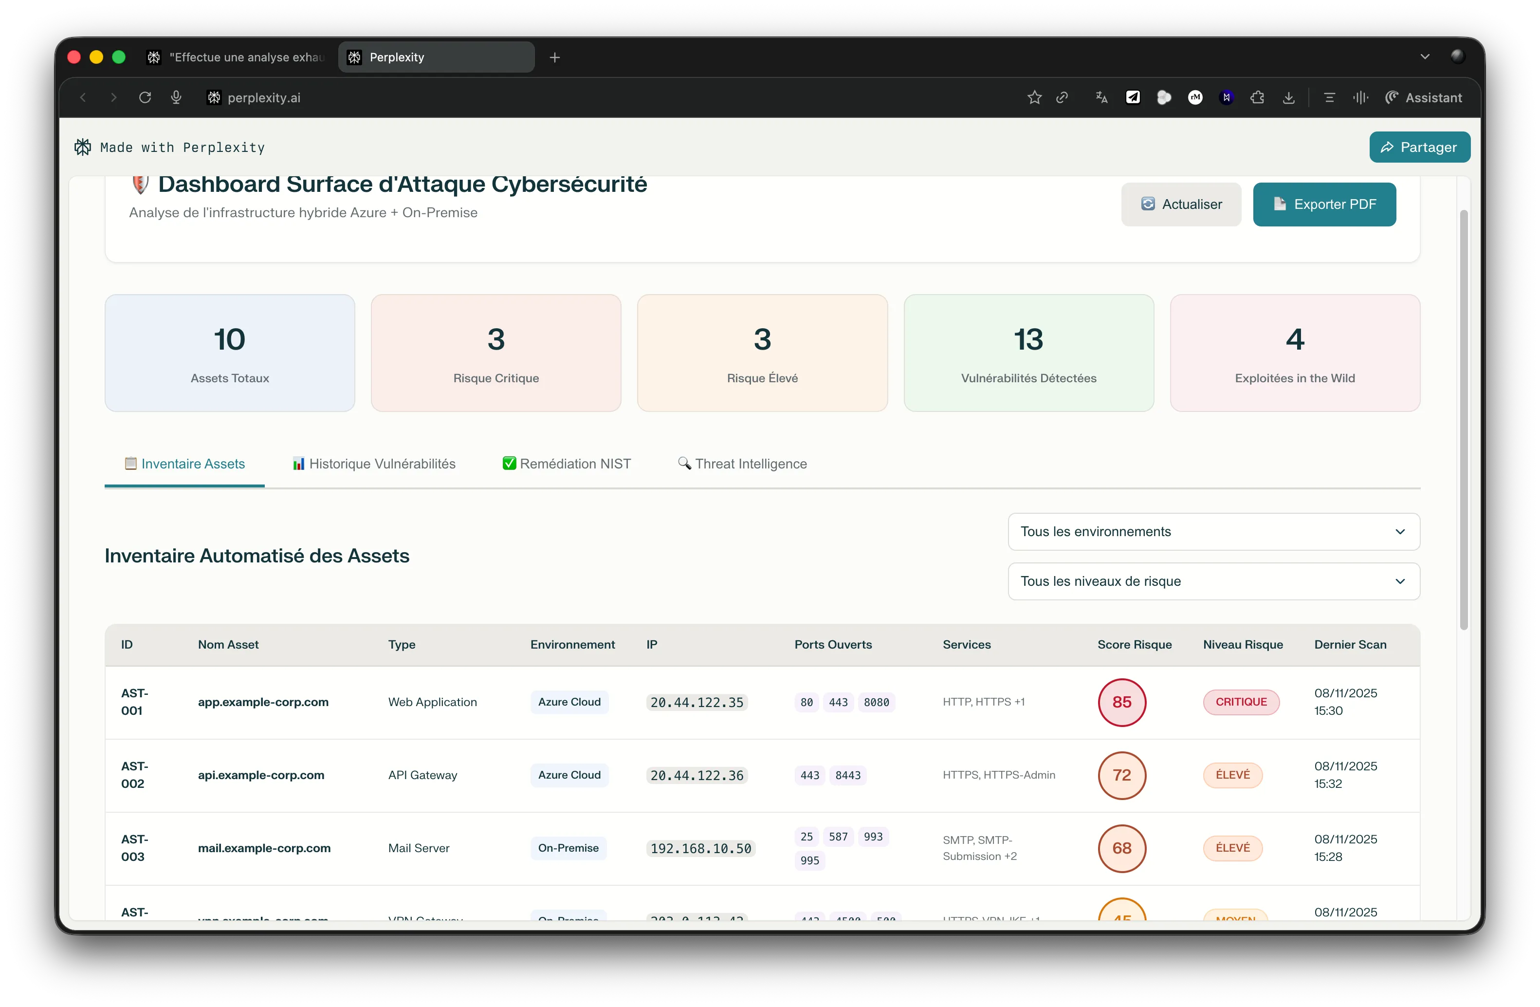This screenshot has height=1007, width=1540.
Task: Click the page vertical scrollbar
Action: [1464, 419]
